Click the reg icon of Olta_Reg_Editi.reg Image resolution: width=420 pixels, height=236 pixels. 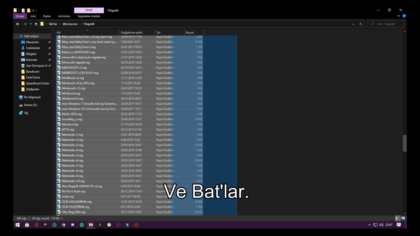59,212
